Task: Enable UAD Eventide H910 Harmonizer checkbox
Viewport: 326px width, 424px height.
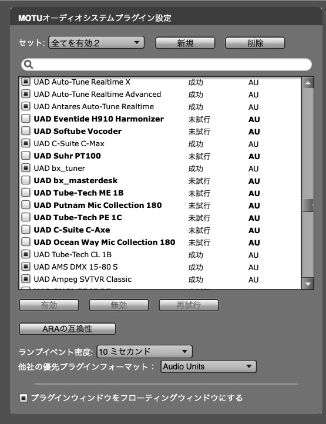Action: (x=26, y=119)
